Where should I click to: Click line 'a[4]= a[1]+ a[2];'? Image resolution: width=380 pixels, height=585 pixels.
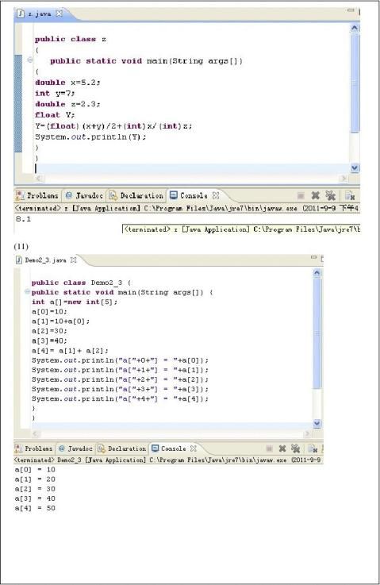pyautogui.click(x=70, y=350)
